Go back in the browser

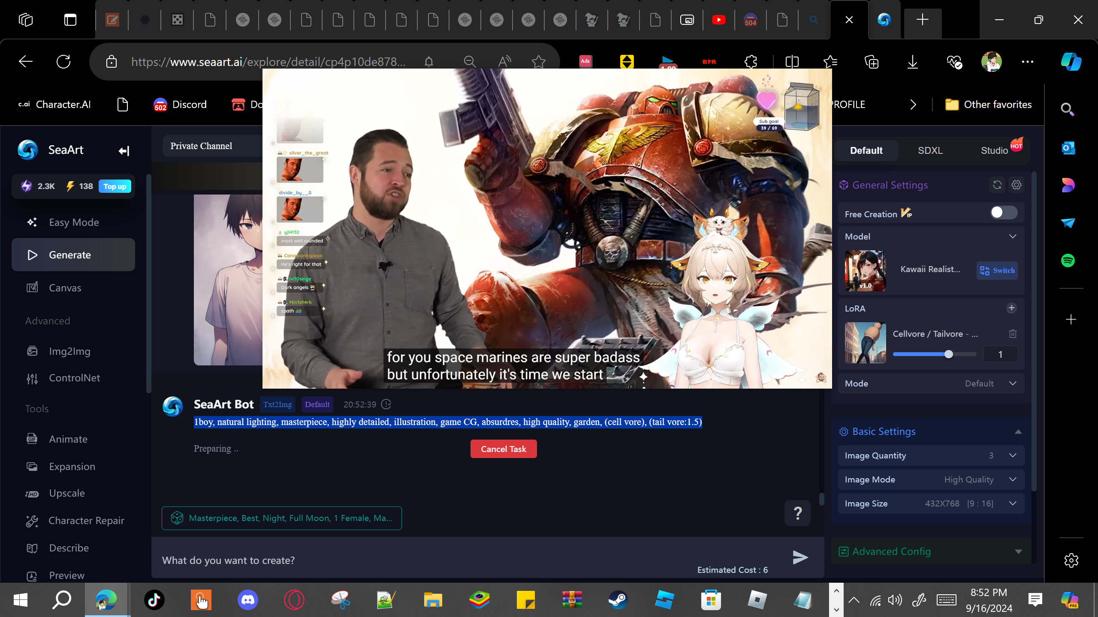(x=26, y=62)
